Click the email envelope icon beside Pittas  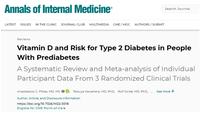[x=63, y=91]
